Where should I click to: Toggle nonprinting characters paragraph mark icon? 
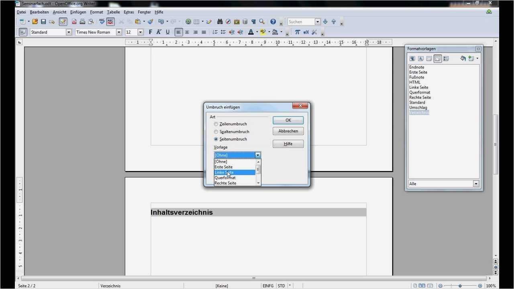click(x=253, y=22)
